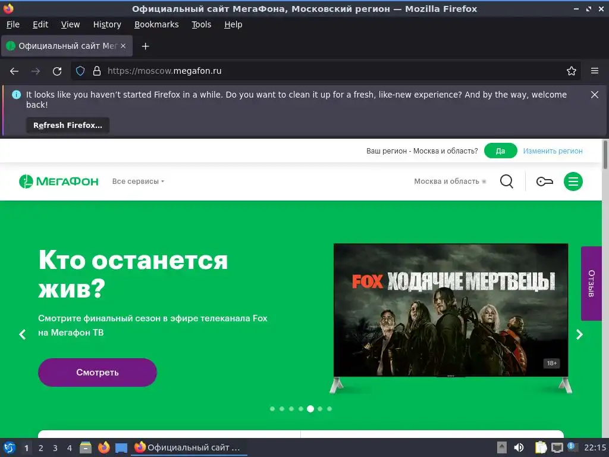
Task: Open the Edit menu
Action: pyautogui.click(x=40, y=24)
